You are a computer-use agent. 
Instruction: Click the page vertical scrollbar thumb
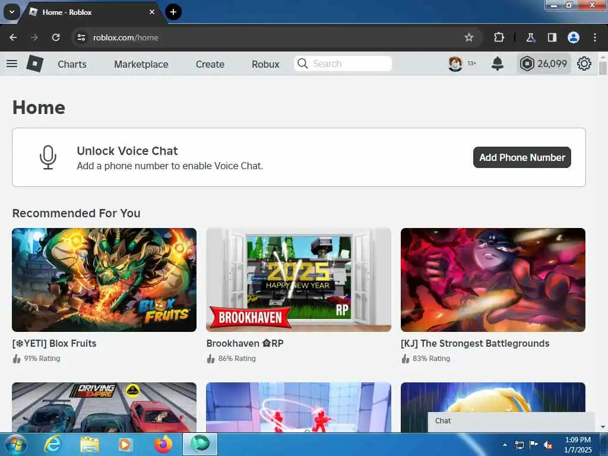tap(602, 68)
